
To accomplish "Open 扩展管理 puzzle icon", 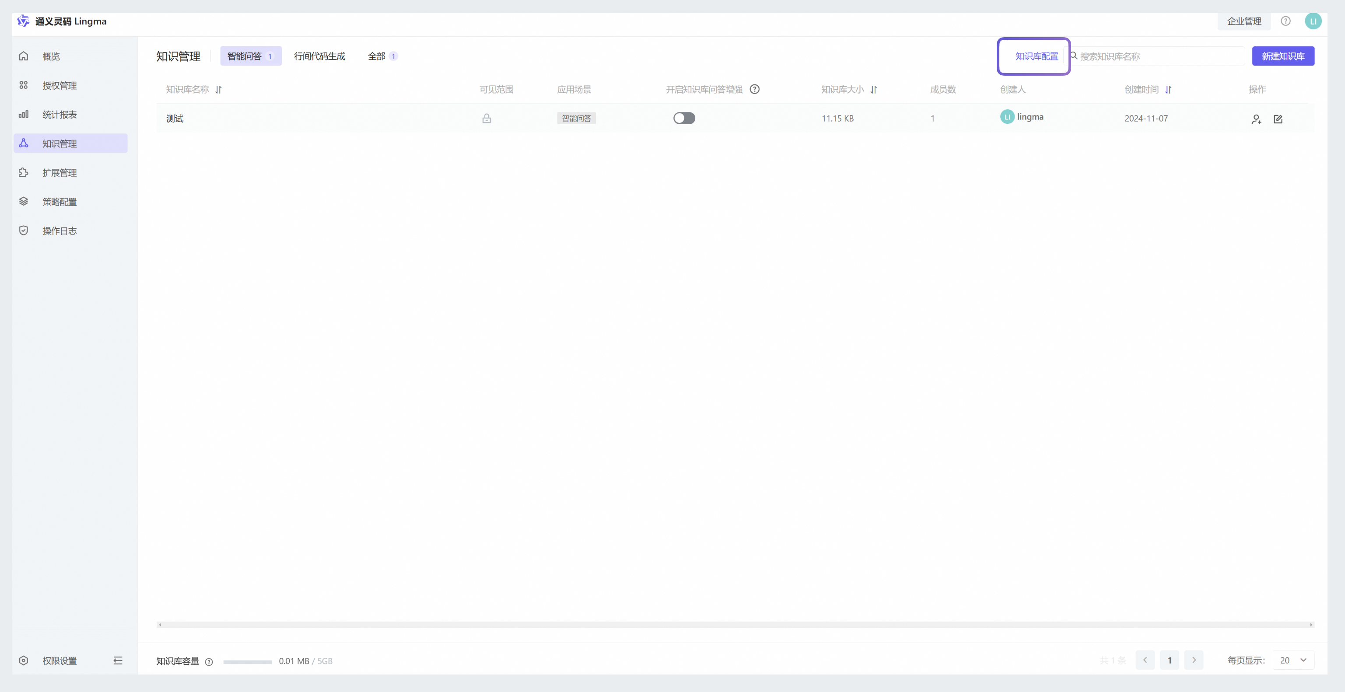I will coord(24,172).
